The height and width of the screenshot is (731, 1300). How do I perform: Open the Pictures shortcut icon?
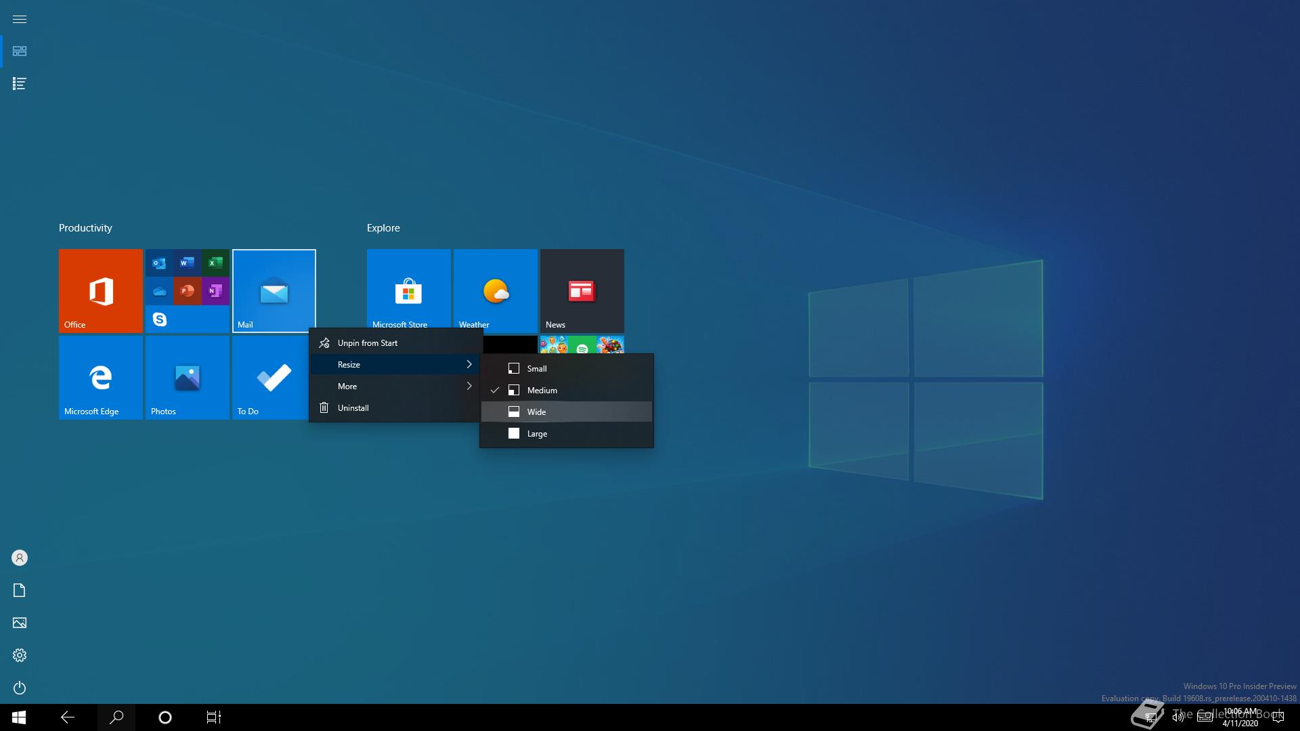coord(20,623)
